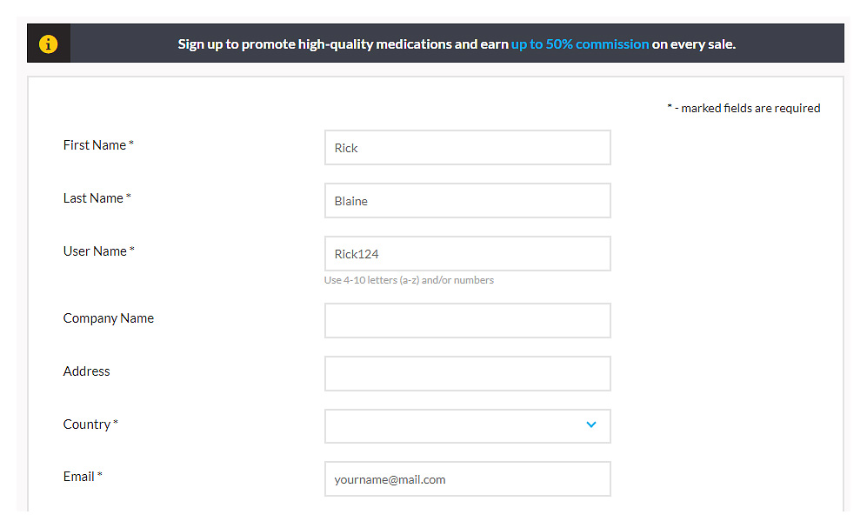
Task: Click the 'User Name *' label
Action: (x=98, y=251)
